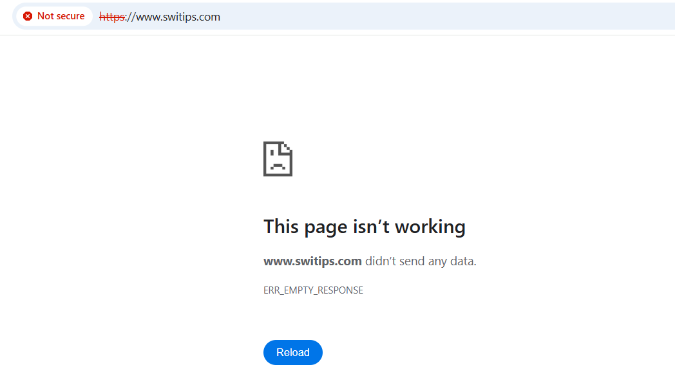Select the ERR_EMPTY_RESPONSE error code text
The width and height of the screenshot is (675, 376).
coord(314,290)
